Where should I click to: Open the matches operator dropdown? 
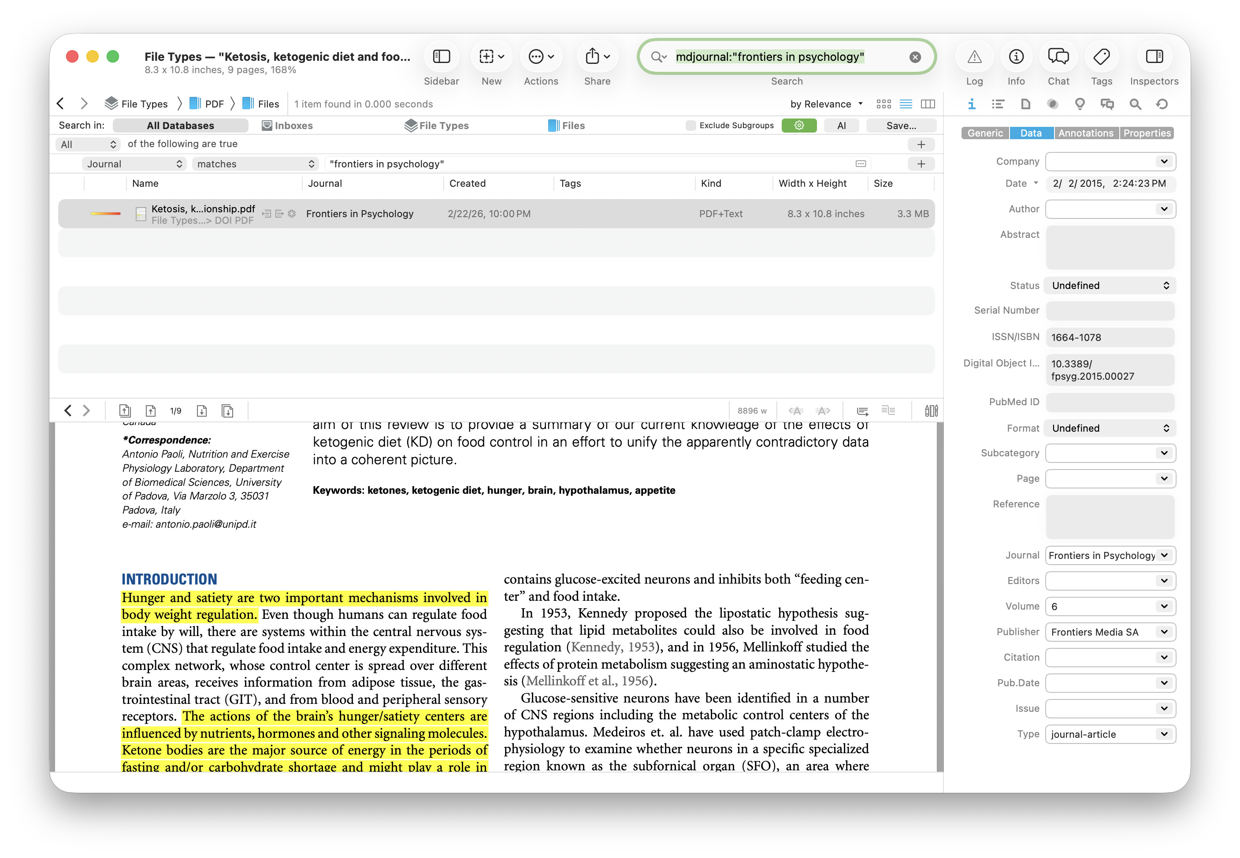(x=255, y=164)
